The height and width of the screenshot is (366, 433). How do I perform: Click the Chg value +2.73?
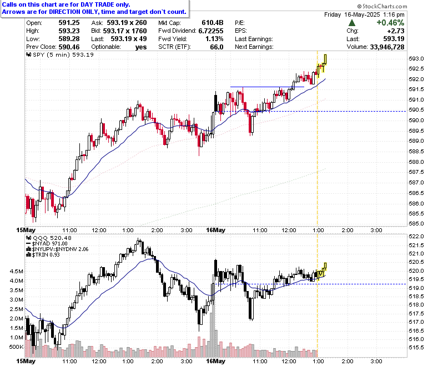pos(396,31)
